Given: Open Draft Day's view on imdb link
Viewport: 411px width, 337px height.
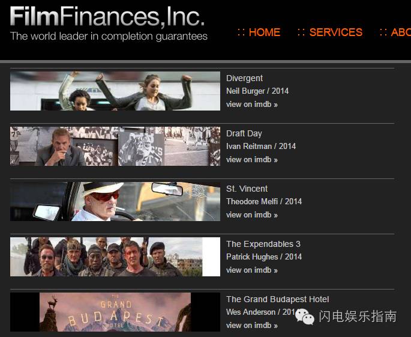Looking at the screenshot, I should click(x=252, y=159).
